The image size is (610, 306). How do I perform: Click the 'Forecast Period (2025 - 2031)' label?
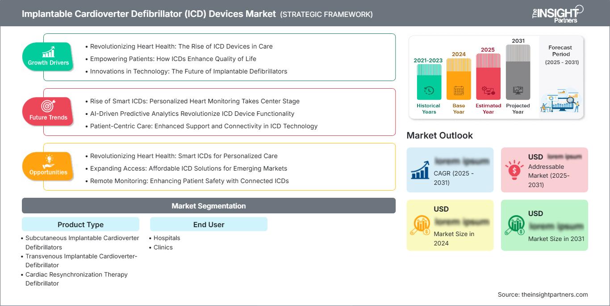pos(561,55)
